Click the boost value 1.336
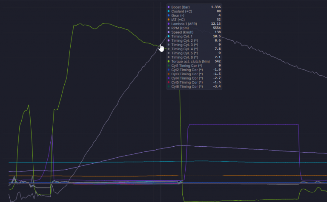The height and width of the screenshot is (202, 327). click(x=215, y=7)
